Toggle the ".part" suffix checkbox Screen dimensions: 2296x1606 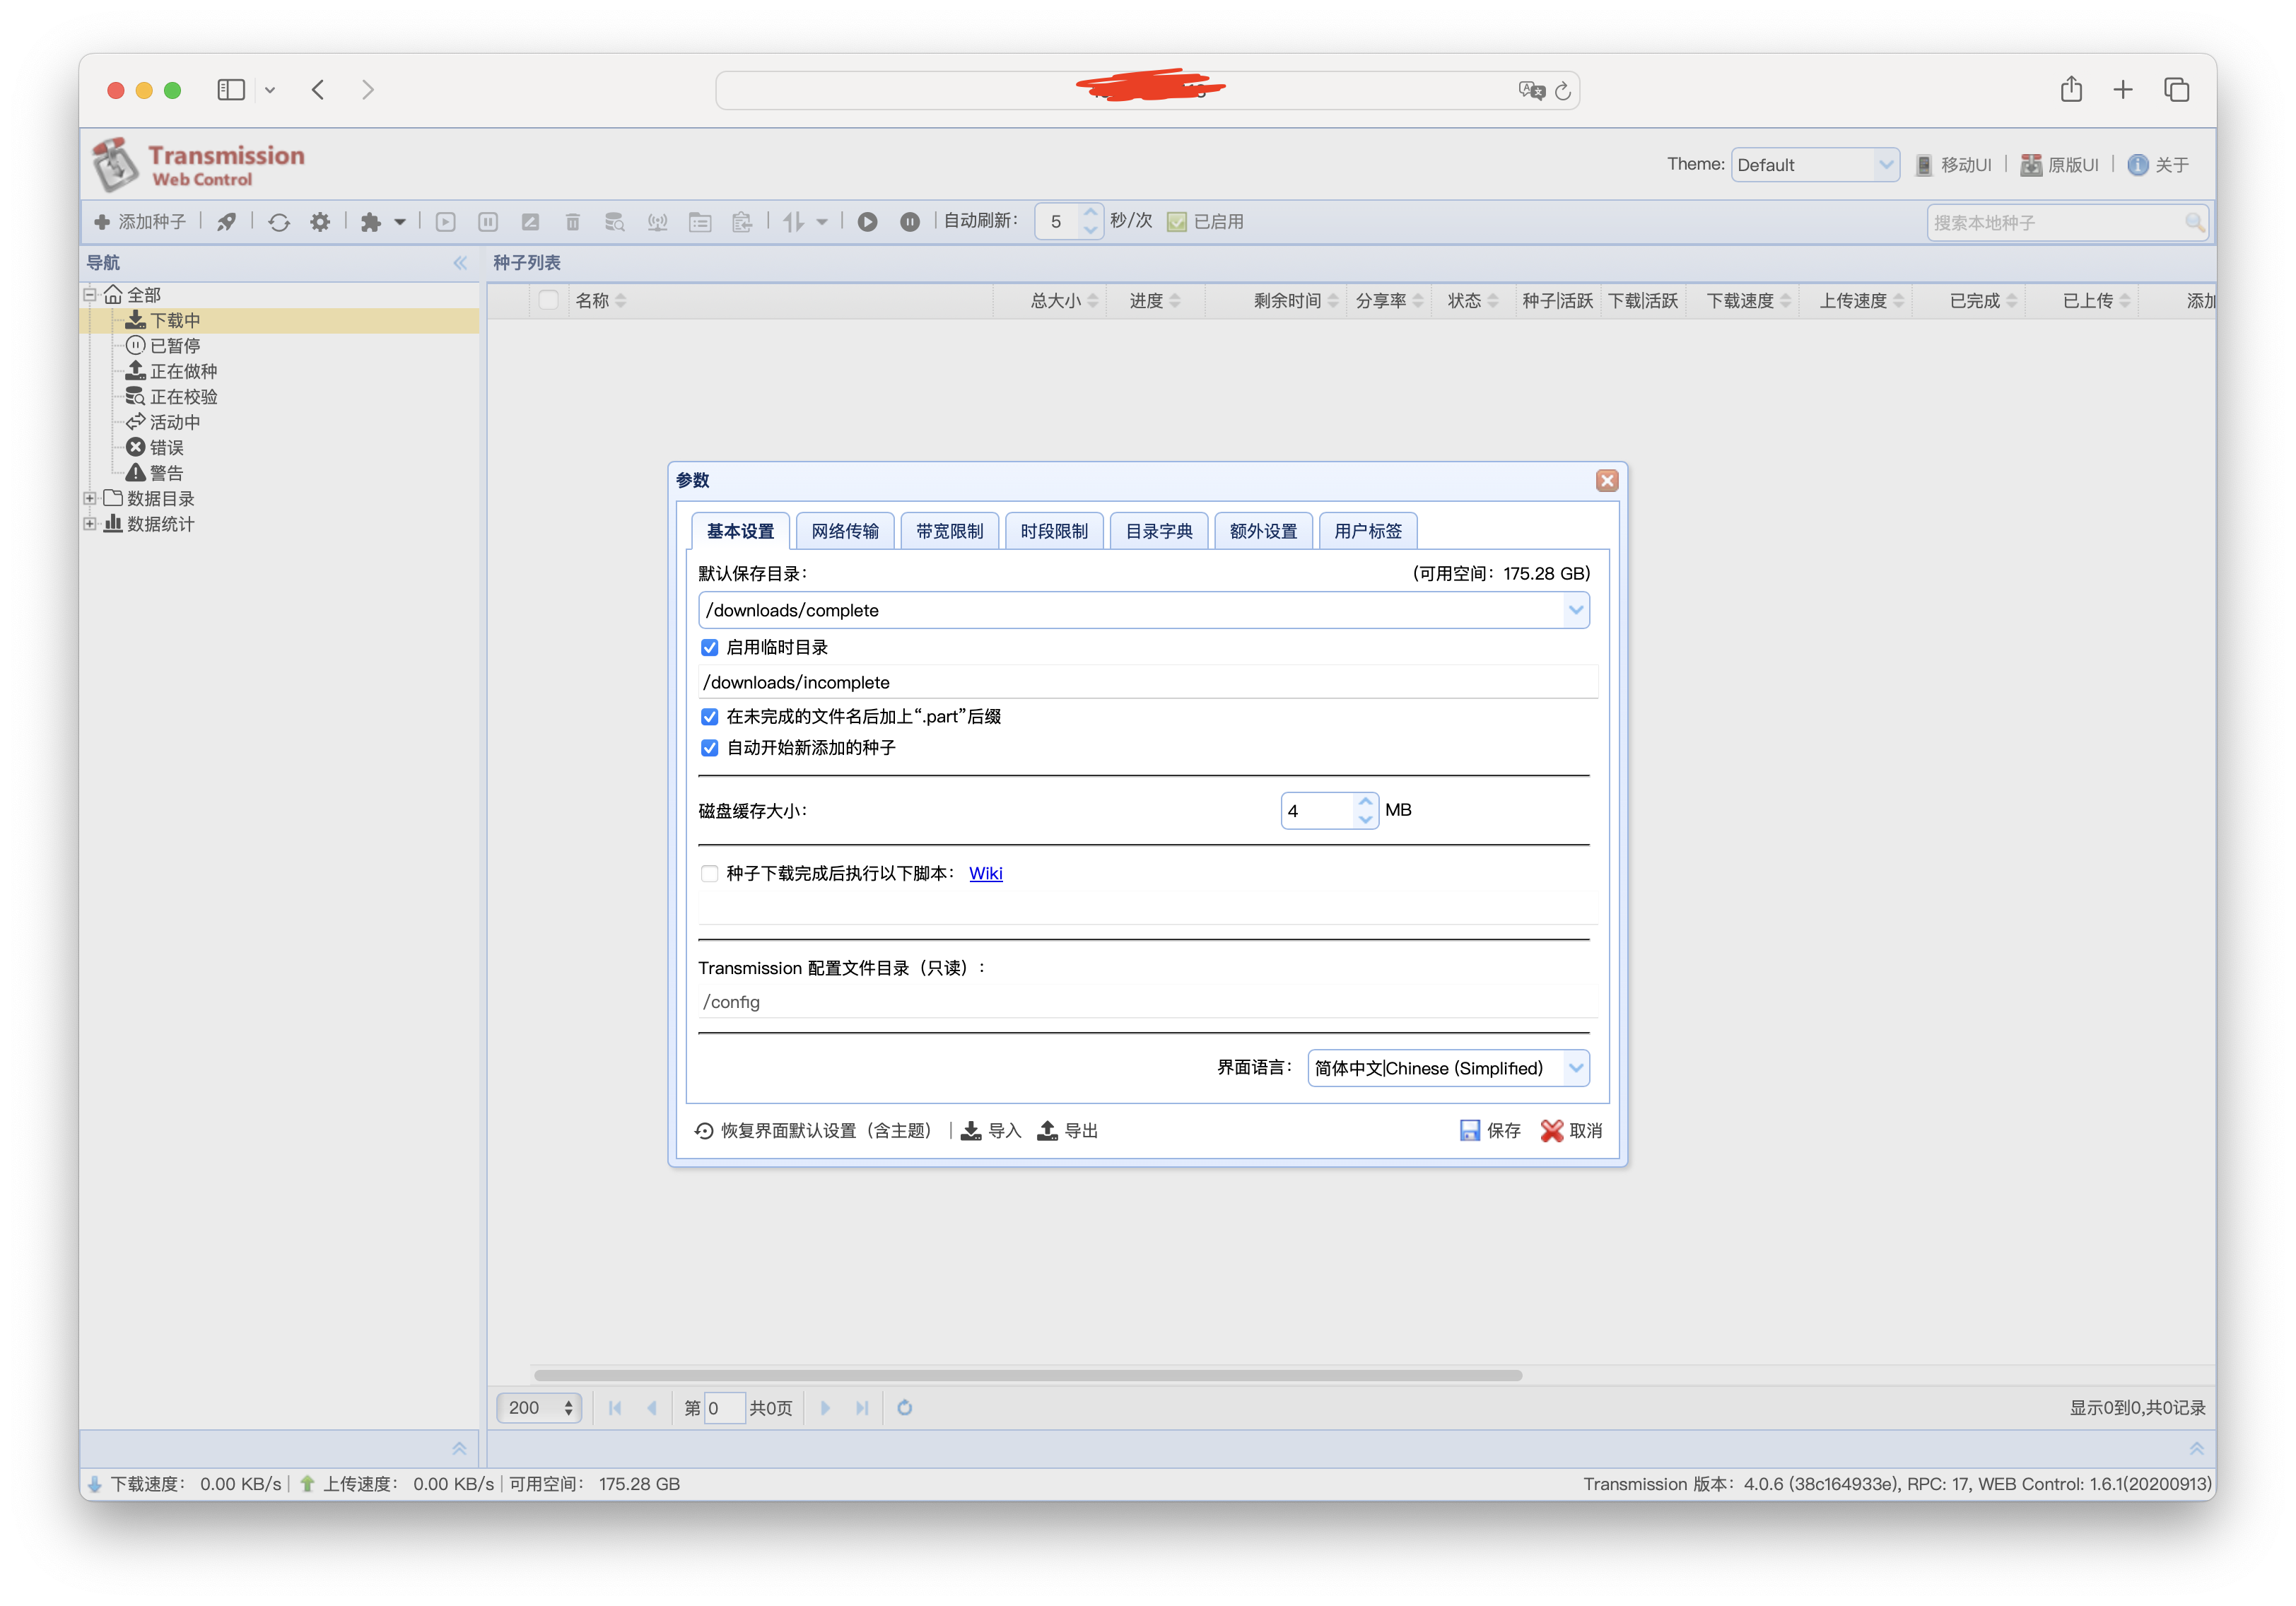tap(710, 717)
